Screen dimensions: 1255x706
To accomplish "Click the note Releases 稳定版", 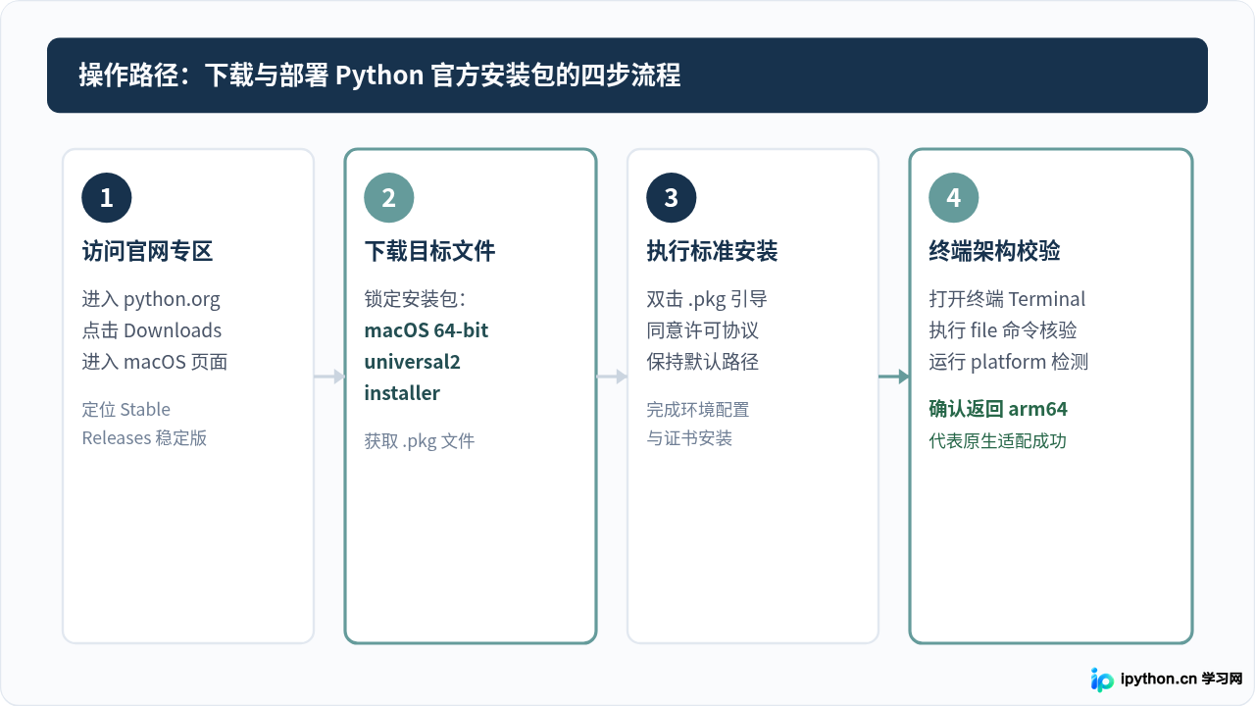I will (x=144, y=438).
